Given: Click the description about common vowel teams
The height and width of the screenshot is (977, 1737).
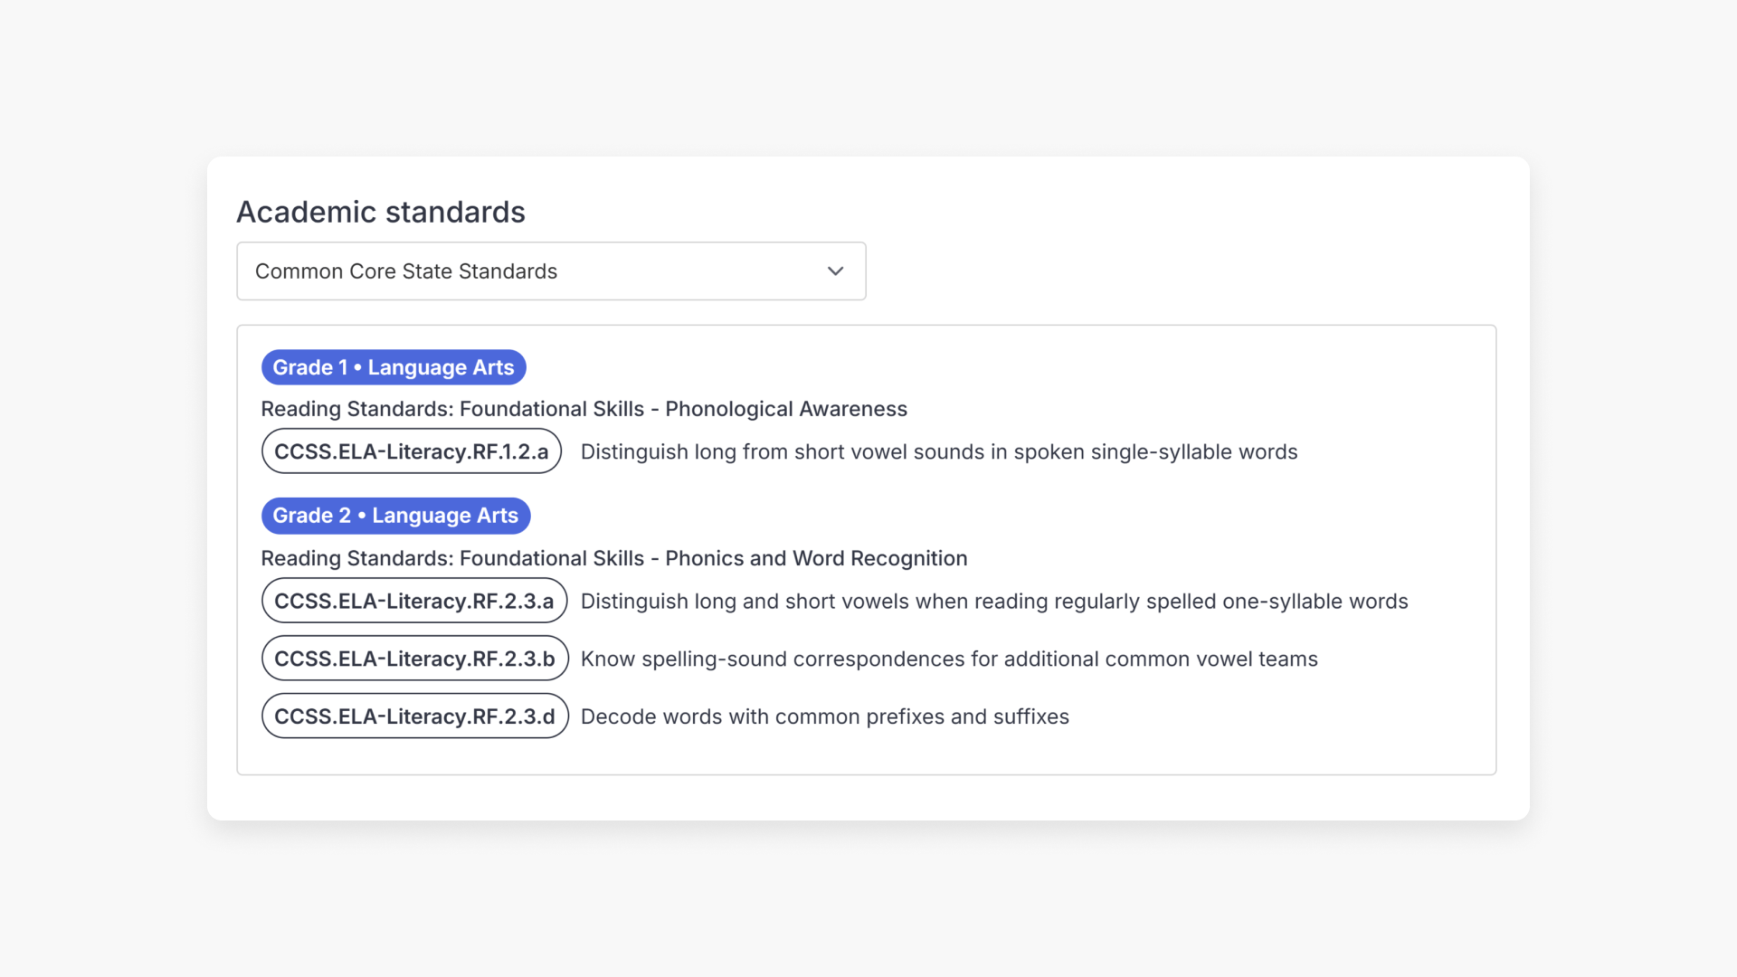Looking at the screenshot, I should point(949,659).
